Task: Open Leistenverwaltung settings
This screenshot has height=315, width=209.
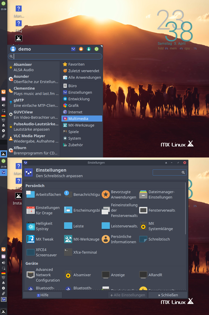Action: point(119,226)
